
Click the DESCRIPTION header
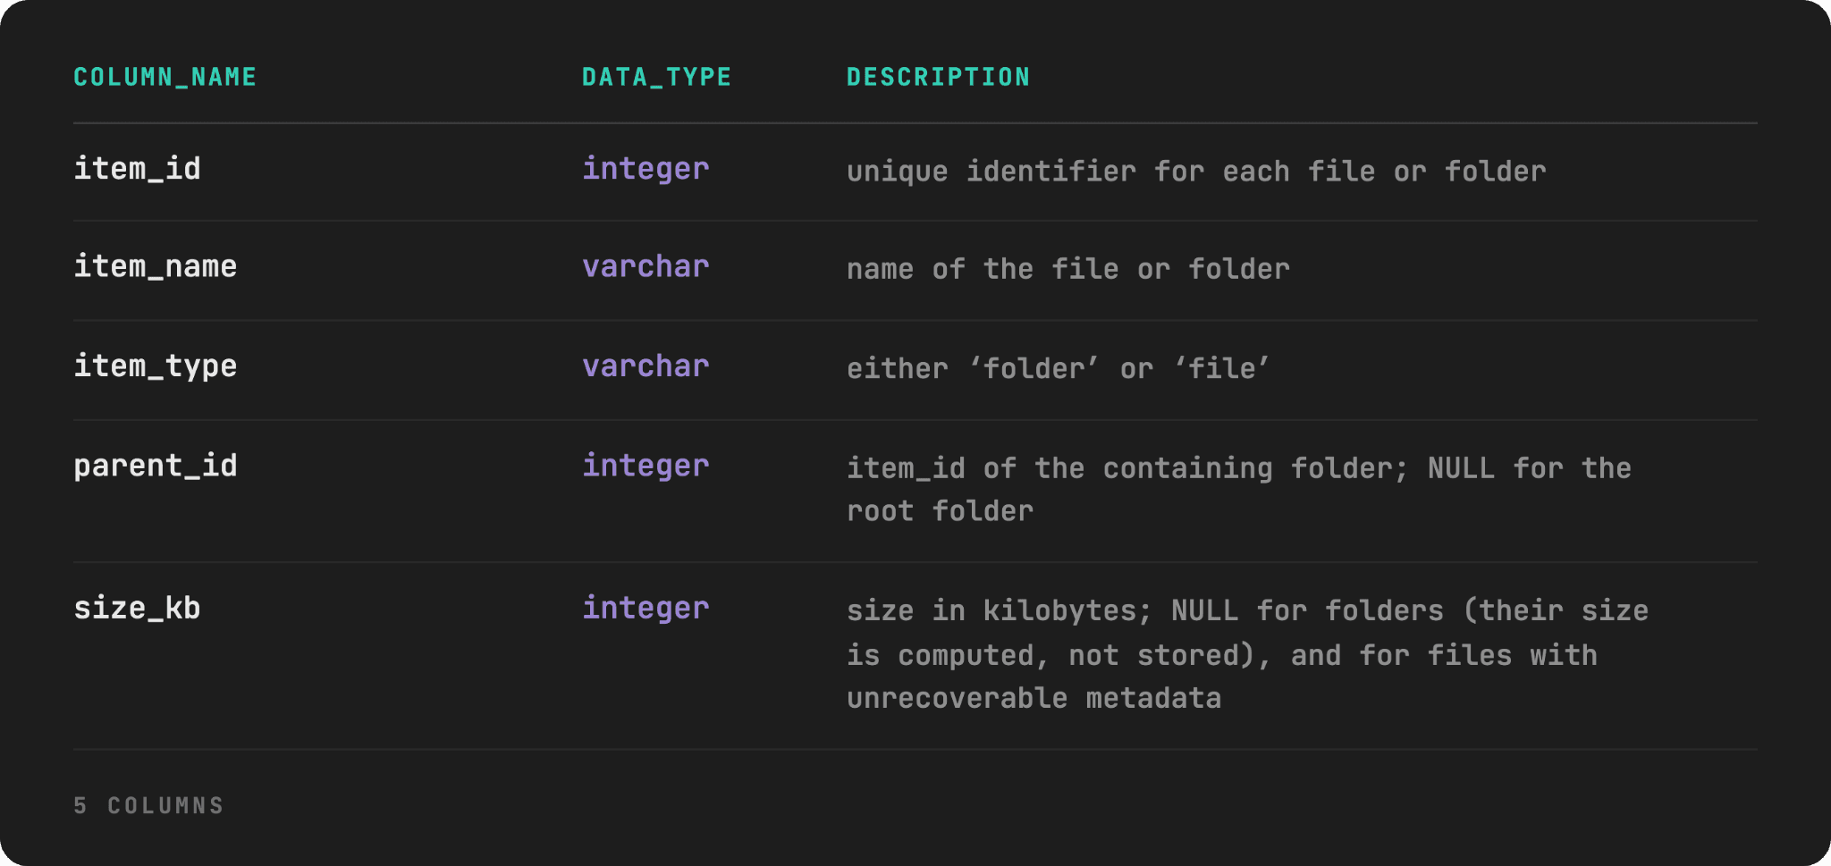coord(938,77)
